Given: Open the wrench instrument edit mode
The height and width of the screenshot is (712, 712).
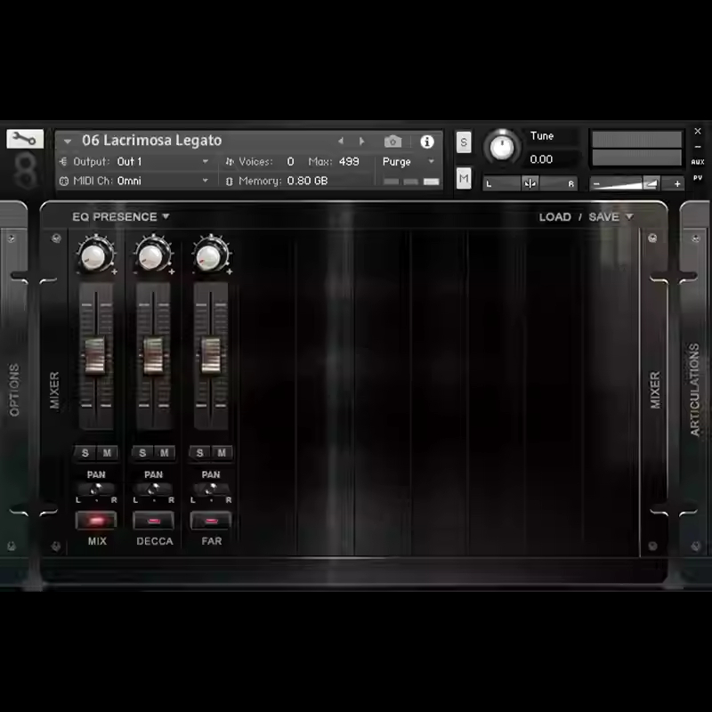Looking at the screenshot, I should pos(25,139).
